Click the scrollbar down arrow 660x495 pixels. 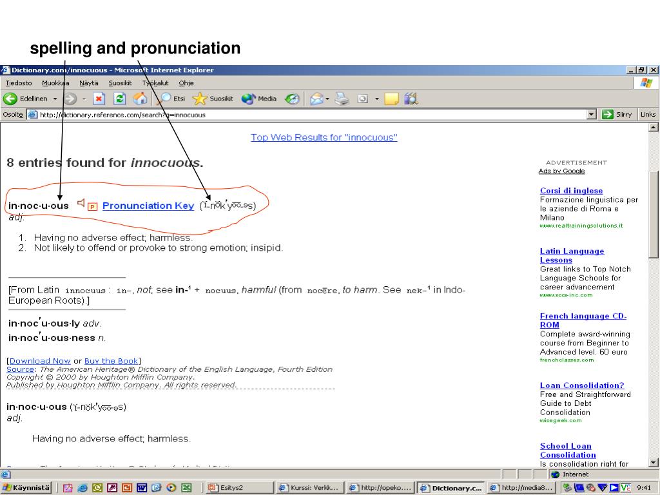click(x=654, y=463)
